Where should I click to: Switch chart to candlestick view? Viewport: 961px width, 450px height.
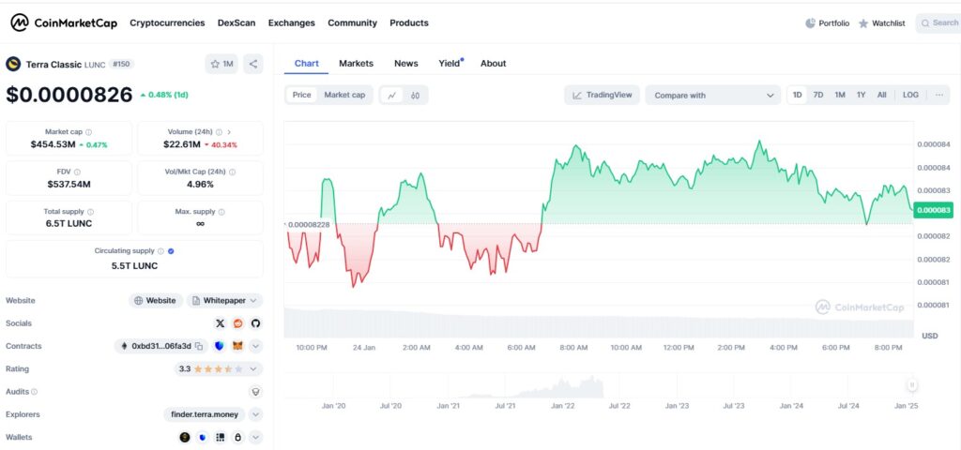[x=414, y=95]
